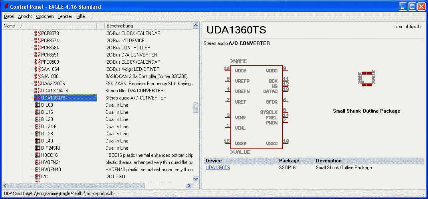Viewport: 428px width, 199px height.
Task: Click the package icon beside DIP24SKI
Action: tap(38, 148)
